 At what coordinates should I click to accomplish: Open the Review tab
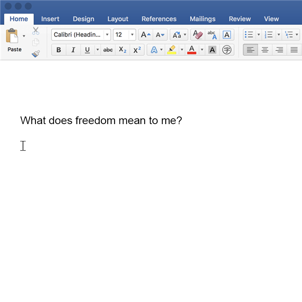[240, 19]
